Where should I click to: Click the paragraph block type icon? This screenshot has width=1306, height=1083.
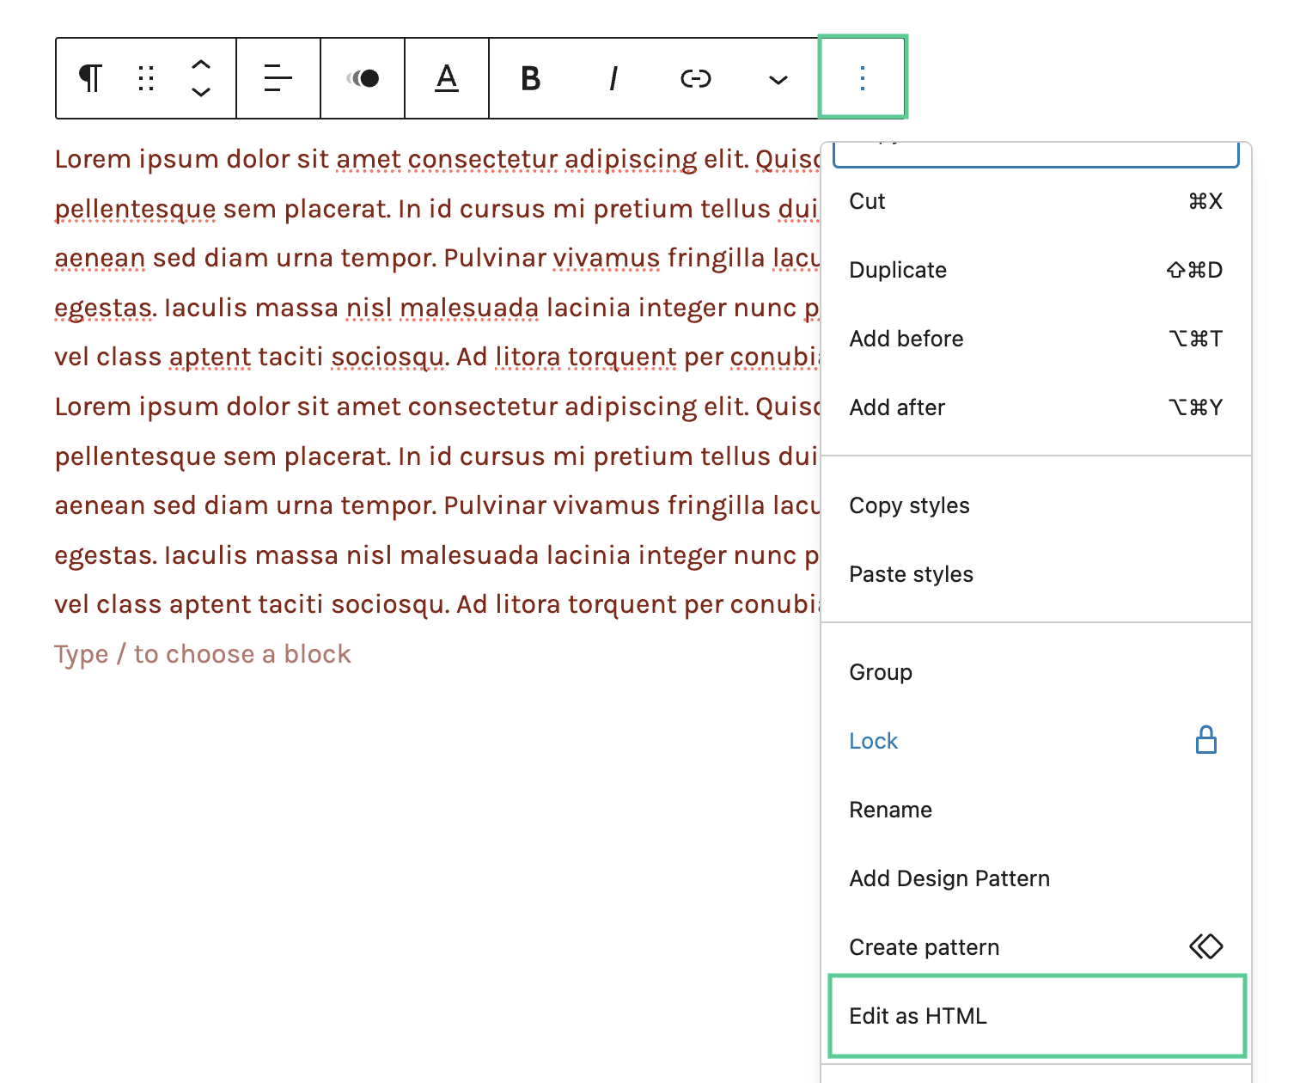coord(91,78)
